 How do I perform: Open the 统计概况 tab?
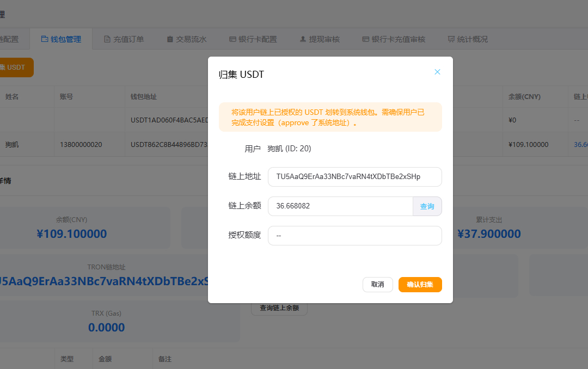coord(468,39)
